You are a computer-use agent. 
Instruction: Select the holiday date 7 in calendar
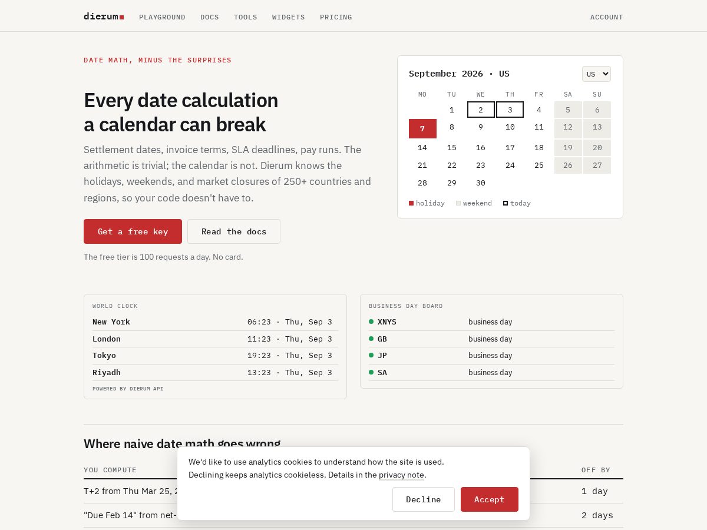(x=422, y=128)
